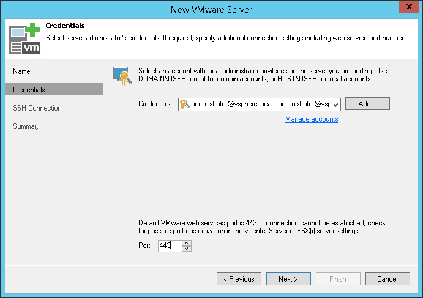Viewport: 423px width, 298px height.
Task: Click the Next button
Action: point(288,278)
